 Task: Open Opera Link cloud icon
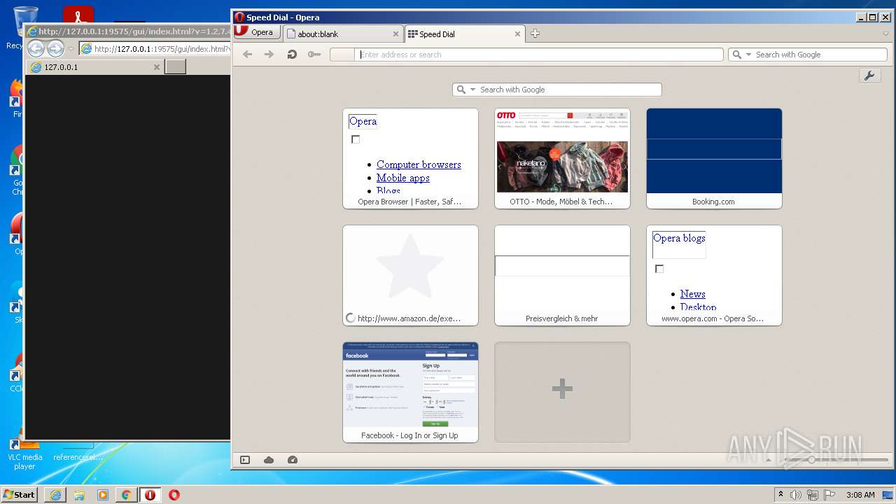point(269,460)
